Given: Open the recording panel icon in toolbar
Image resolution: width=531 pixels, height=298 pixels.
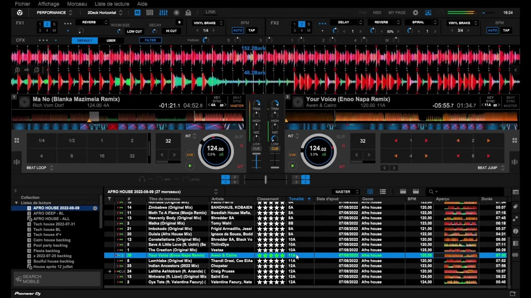Looking at the screenshot, I should 177,13.
